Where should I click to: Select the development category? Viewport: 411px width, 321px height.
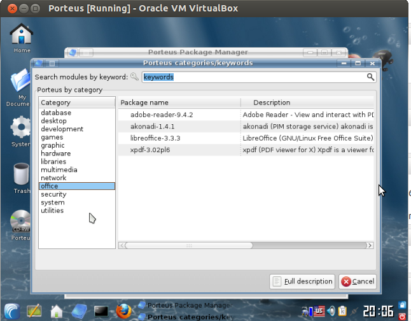click(x=77, y=129)
